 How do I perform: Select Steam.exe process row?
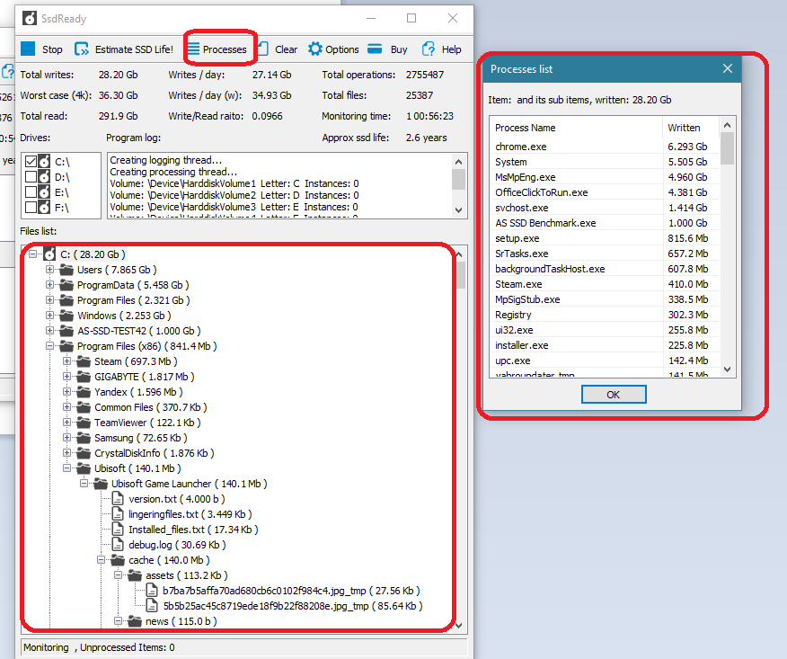605,284
